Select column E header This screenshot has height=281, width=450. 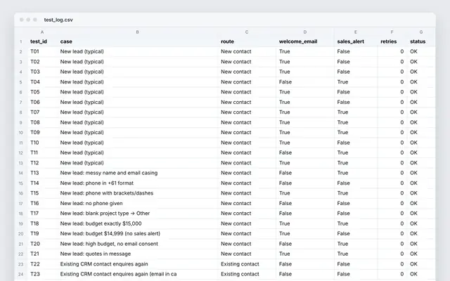tap(356, 32)
